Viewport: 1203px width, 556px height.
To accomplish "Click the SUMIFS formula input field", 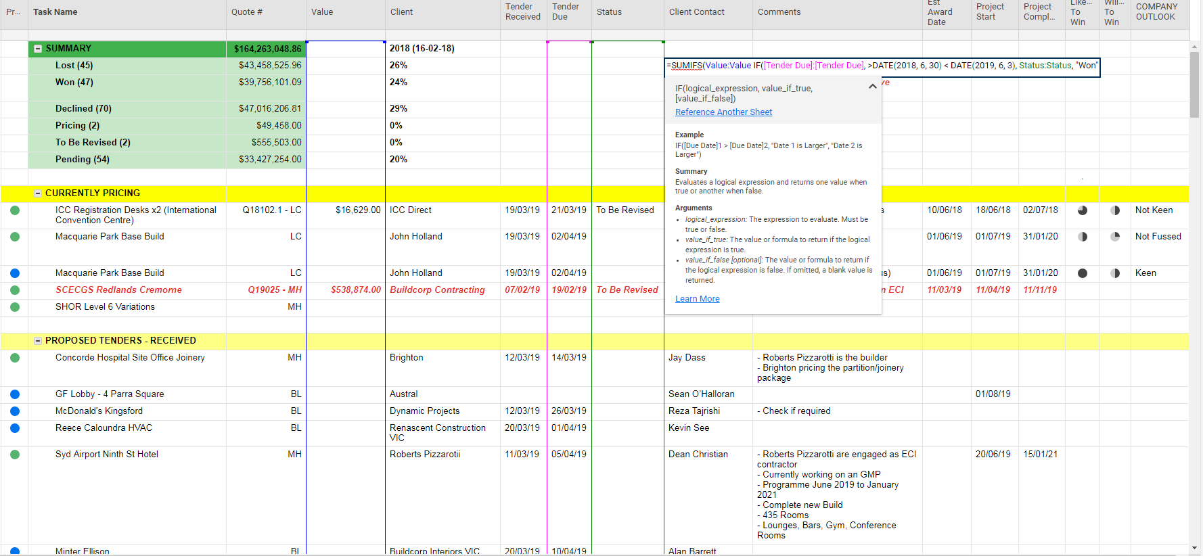I will tap(882, 66).
